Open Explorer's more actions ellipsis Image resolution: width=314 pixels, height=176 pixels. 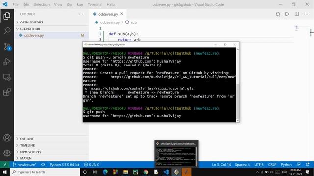[81, 14]
